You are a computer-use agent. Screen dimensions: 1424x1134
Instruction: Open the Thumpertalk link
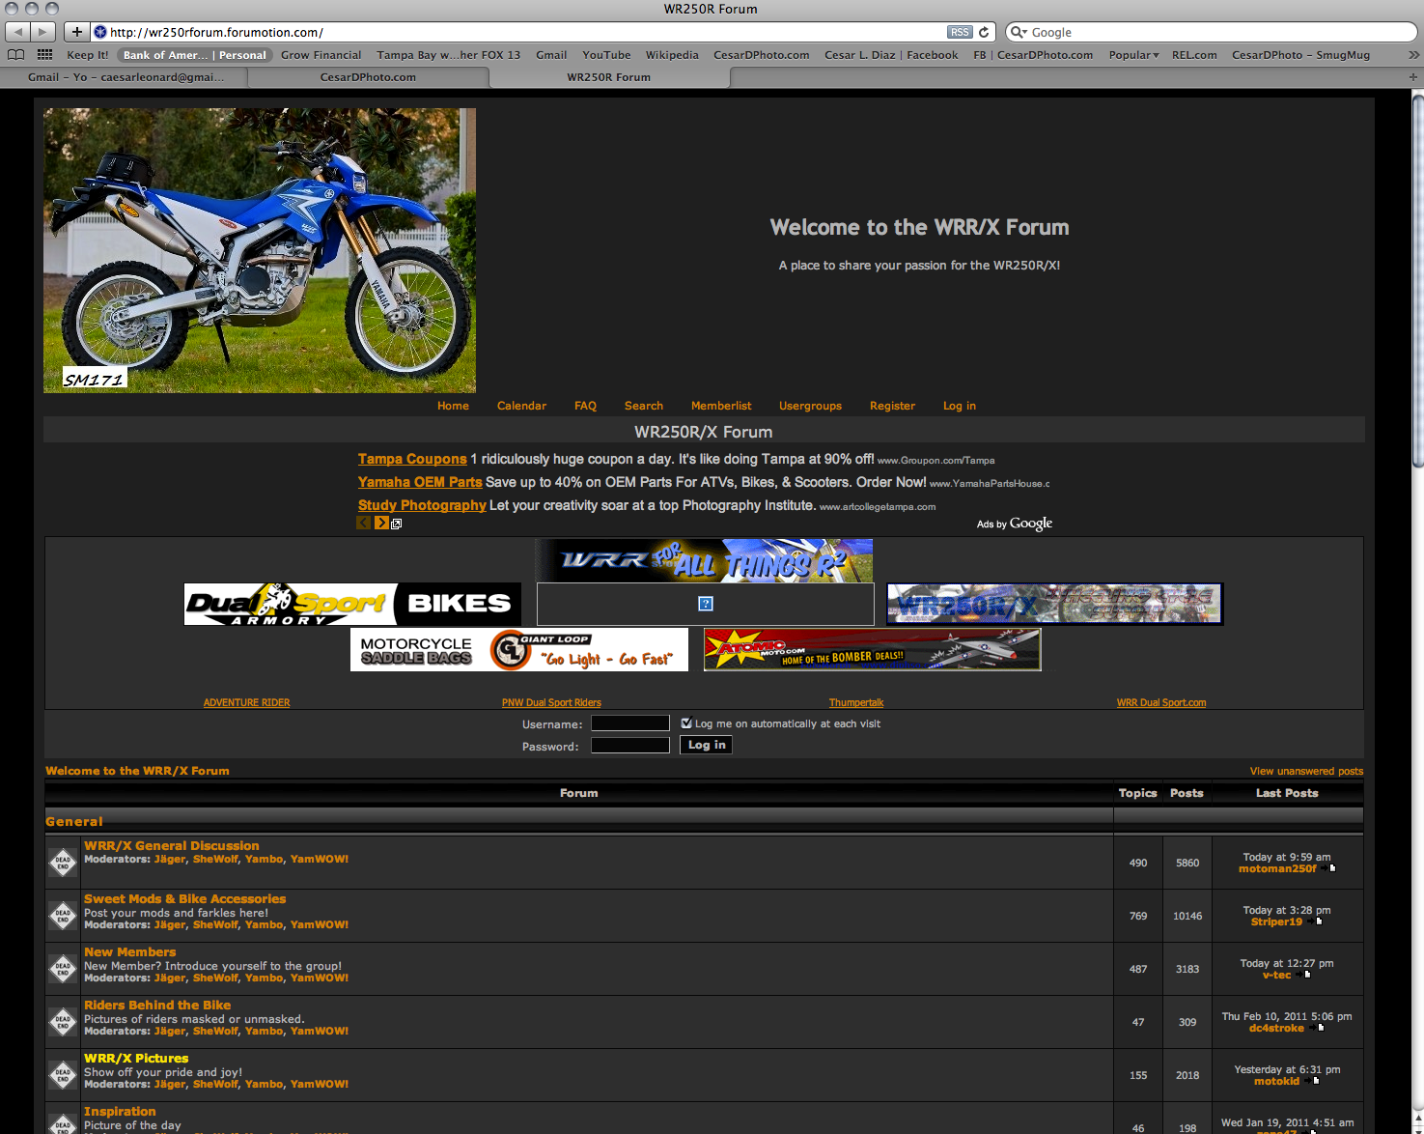tap(856, 702)
